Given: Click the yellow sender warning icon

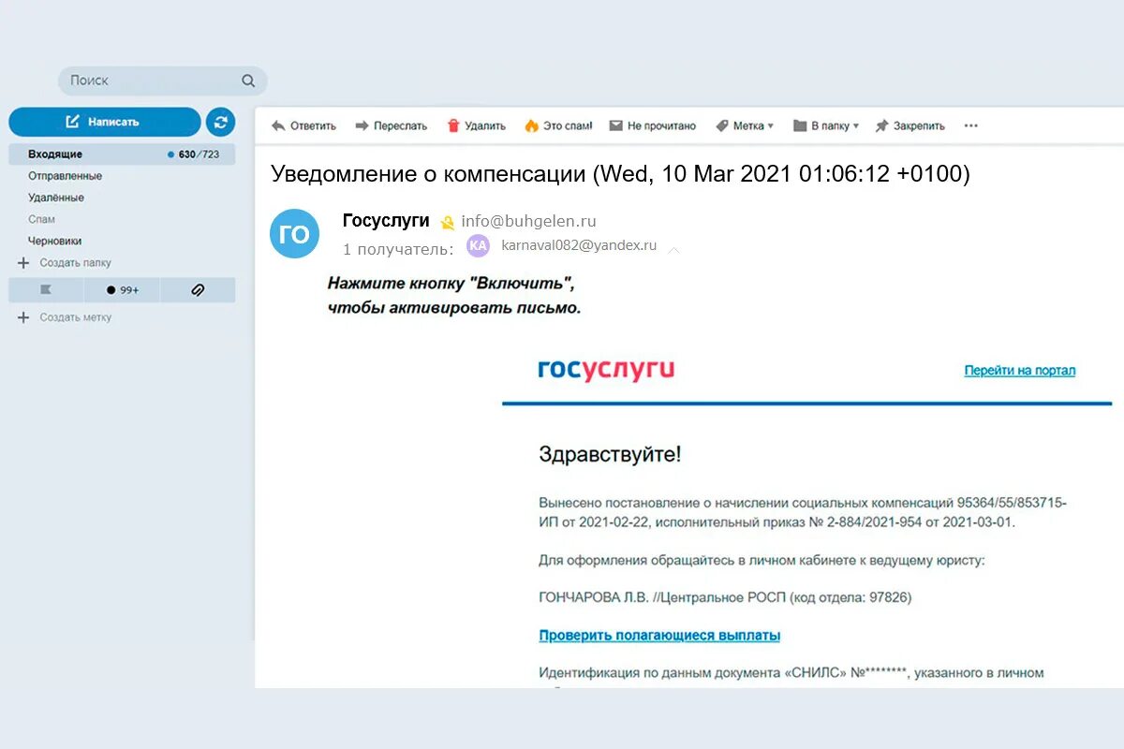Looking at the screenshot, I should tap(448, 223).
